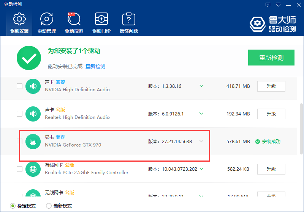Click the blue 重新检测 link
Viewport: 304px width, 212px height.
95,66
